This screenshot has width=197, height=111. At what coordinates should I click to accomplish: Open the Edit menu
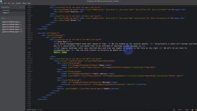(x=5, y=3)
